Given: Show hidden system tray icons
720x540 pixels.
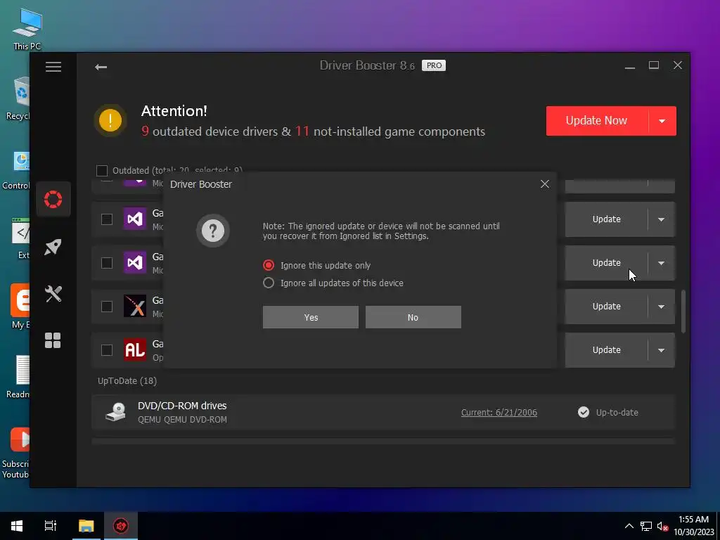Looking at the screenshot, I should point(629,526).
